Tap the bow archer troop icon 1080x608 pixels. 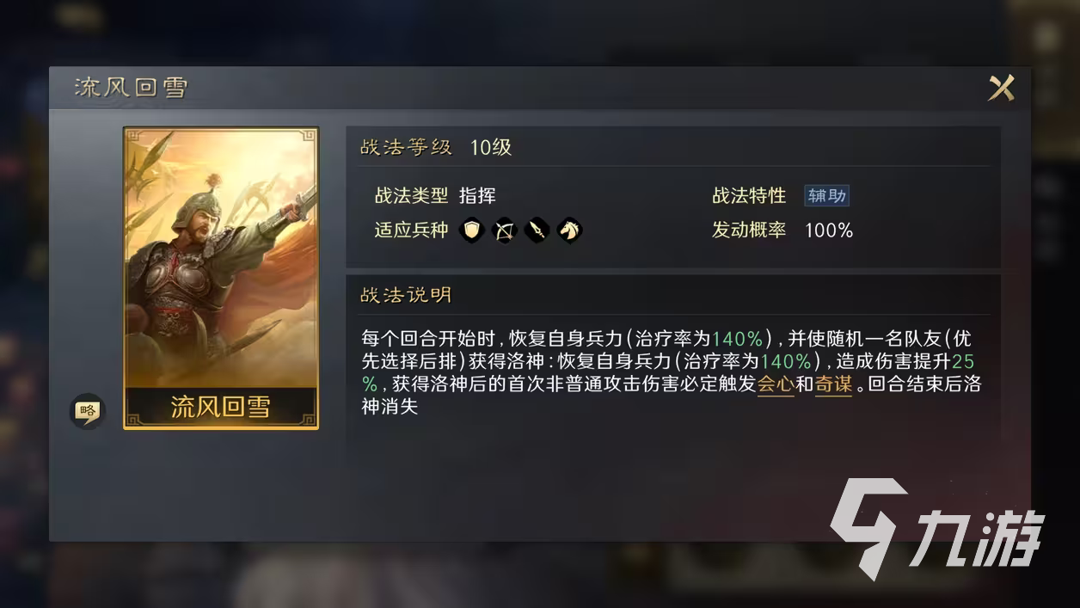coord(504,230)
